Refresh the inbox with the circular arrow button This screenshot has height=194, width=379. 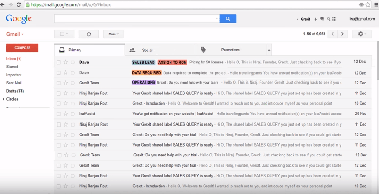pos(89,34)
